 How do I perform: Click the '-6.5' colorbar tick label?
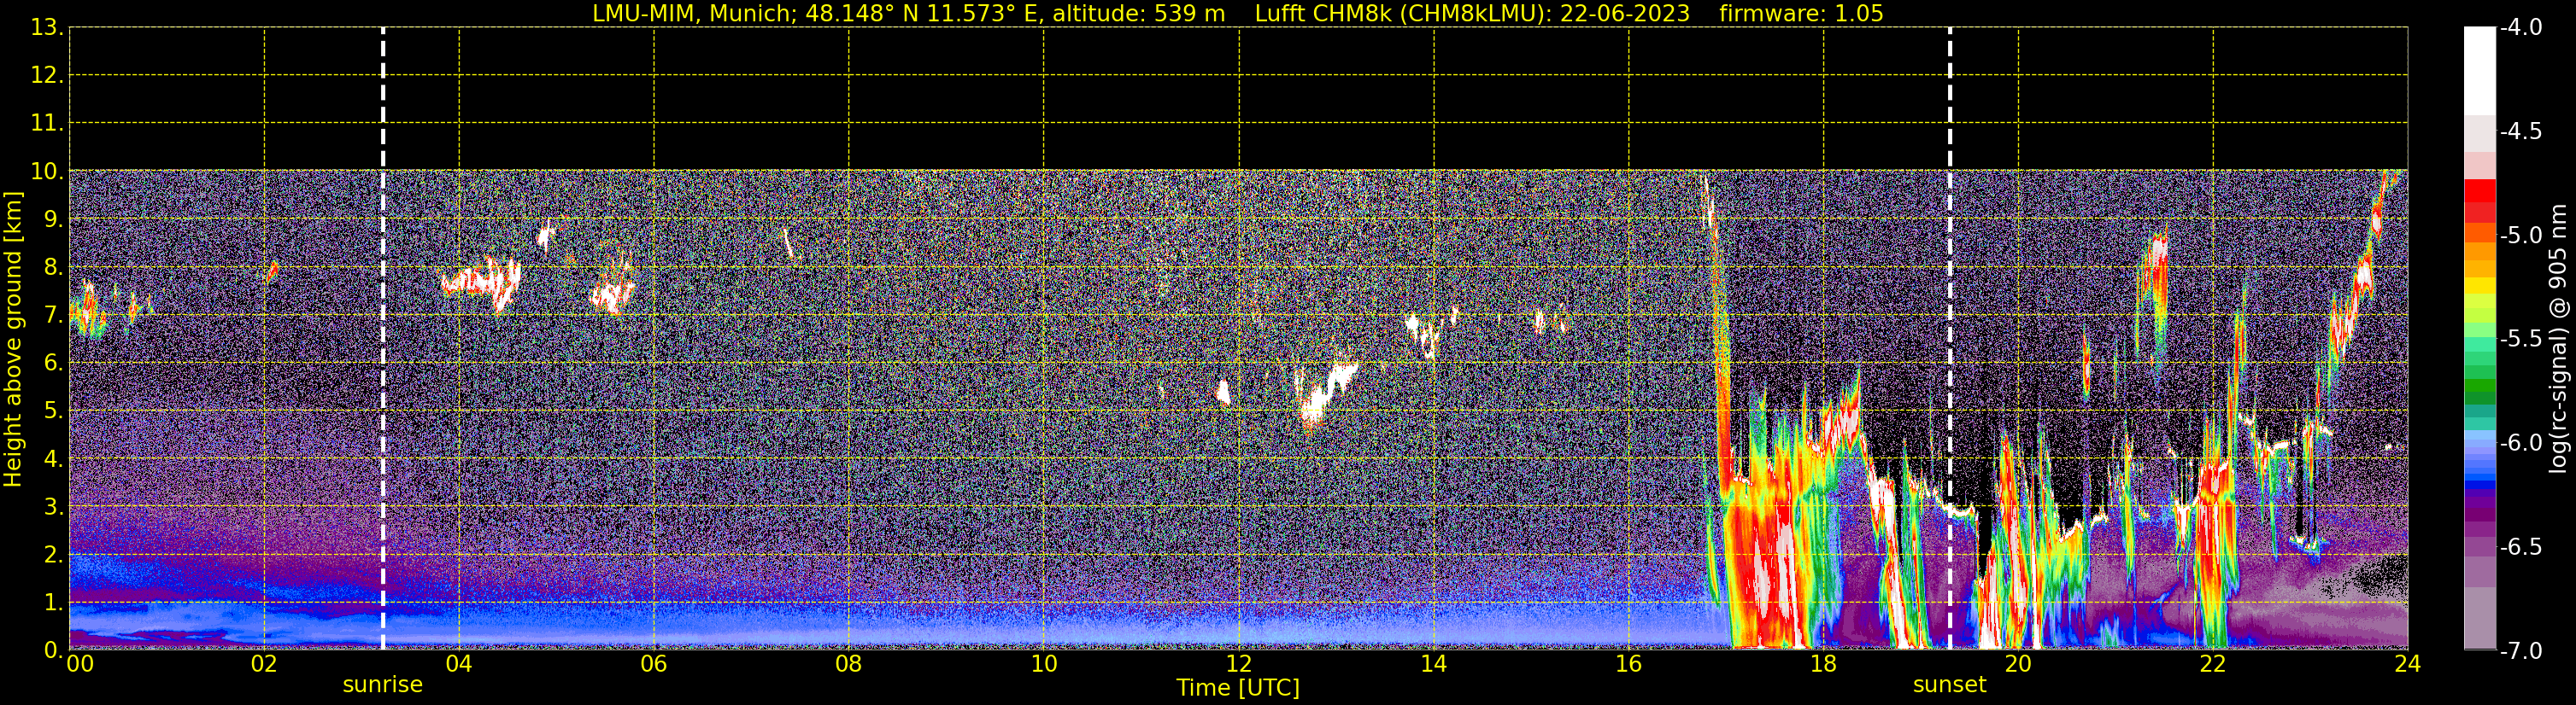pos(2520,546)
